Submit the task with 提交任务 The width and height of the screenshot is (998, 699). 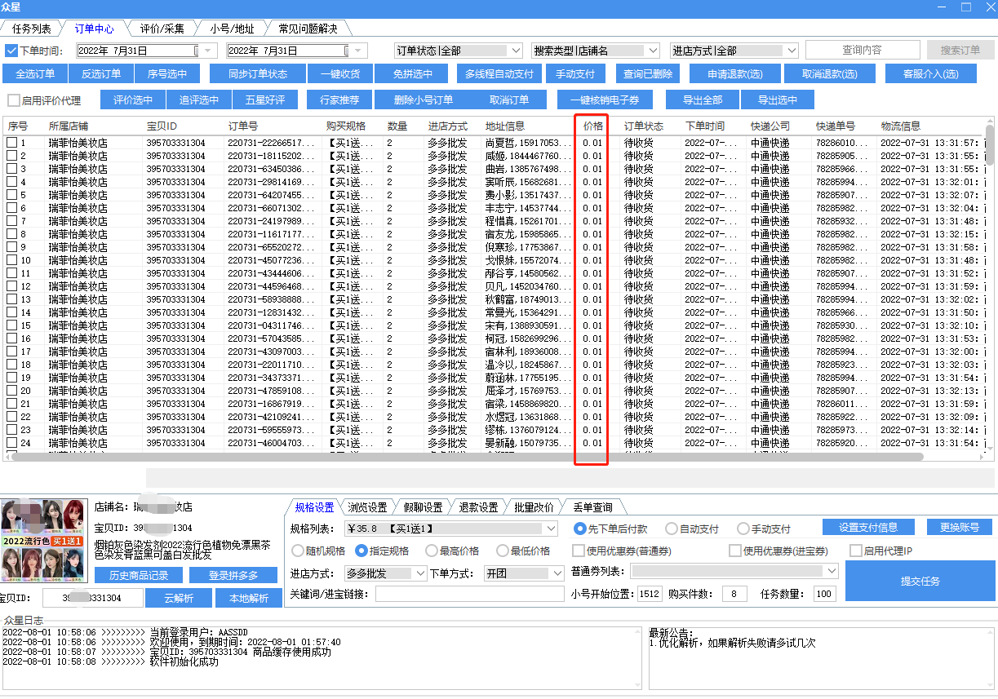(920, 581)
